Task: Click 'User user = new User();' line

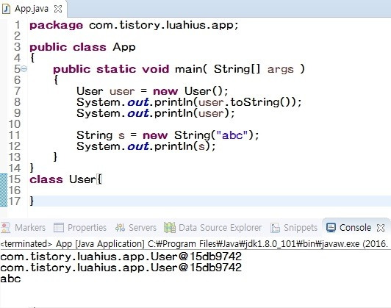Action: [x=152, y=91]
